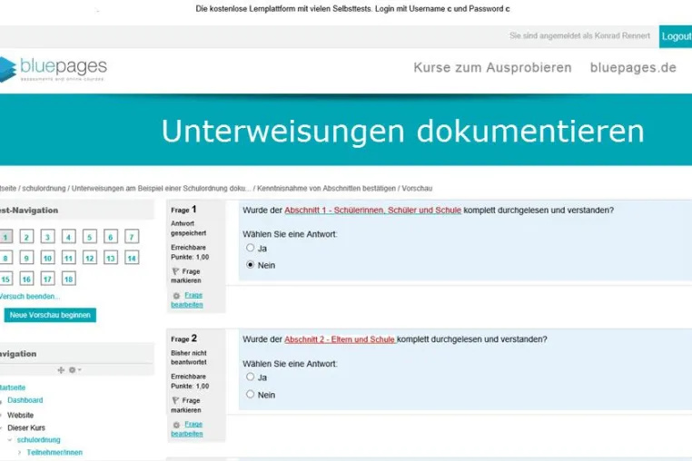Go to question 10 in test navigation
The height and width of the screenshot is (461, 692).
click(47, 258)
